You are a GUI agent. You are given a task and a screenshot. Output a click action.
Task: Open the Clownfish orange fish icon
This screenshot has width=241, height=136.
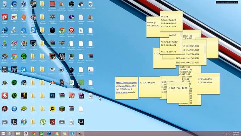(52, 83)
